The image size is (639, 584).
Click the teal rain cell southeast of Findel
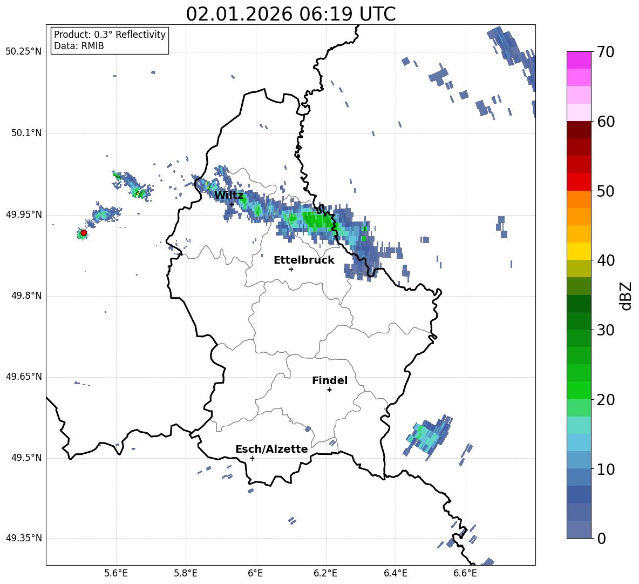pos(428,437)
